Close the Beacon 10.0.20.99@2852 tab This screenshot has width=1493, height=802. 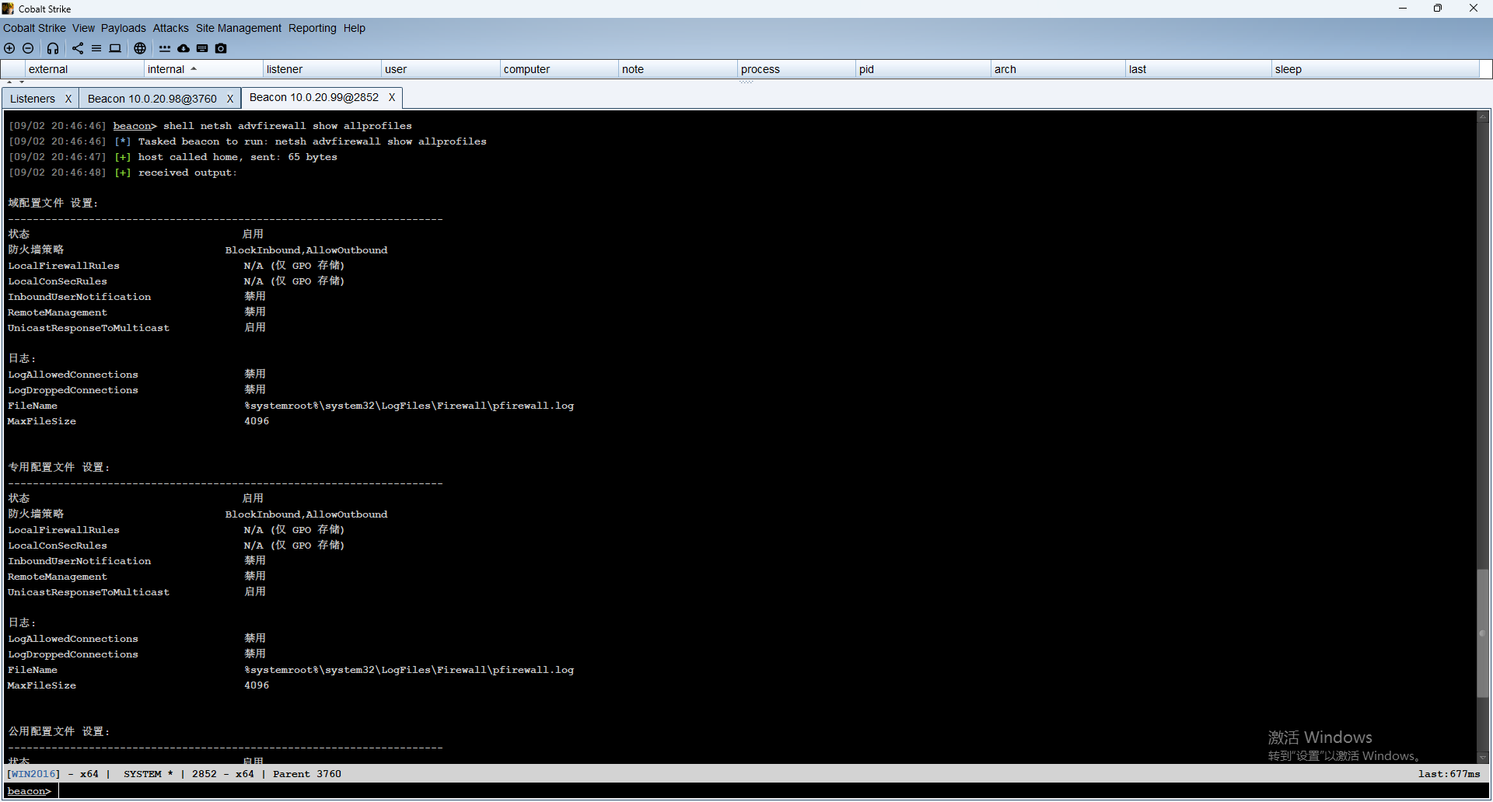click(x=392, y=97)
